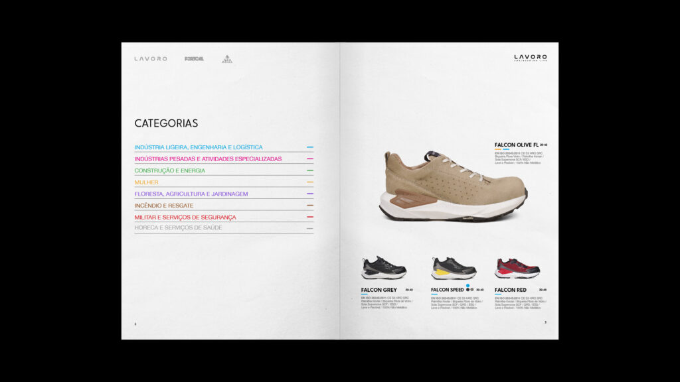Open Indústrias Pesadas e Atividades Especializadas
The image size is (680, 382).
[x=208, y=159]
